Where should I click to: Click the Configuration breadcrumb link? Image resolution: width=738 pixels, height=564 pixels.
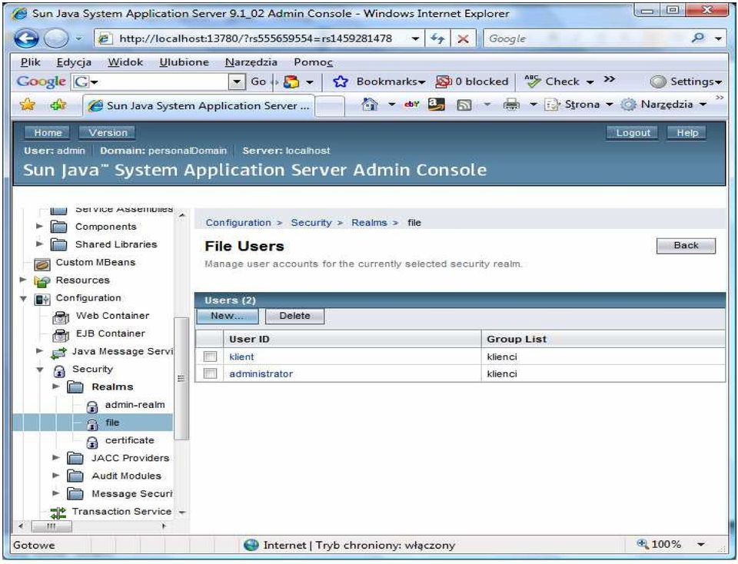[x=238, y=223]
